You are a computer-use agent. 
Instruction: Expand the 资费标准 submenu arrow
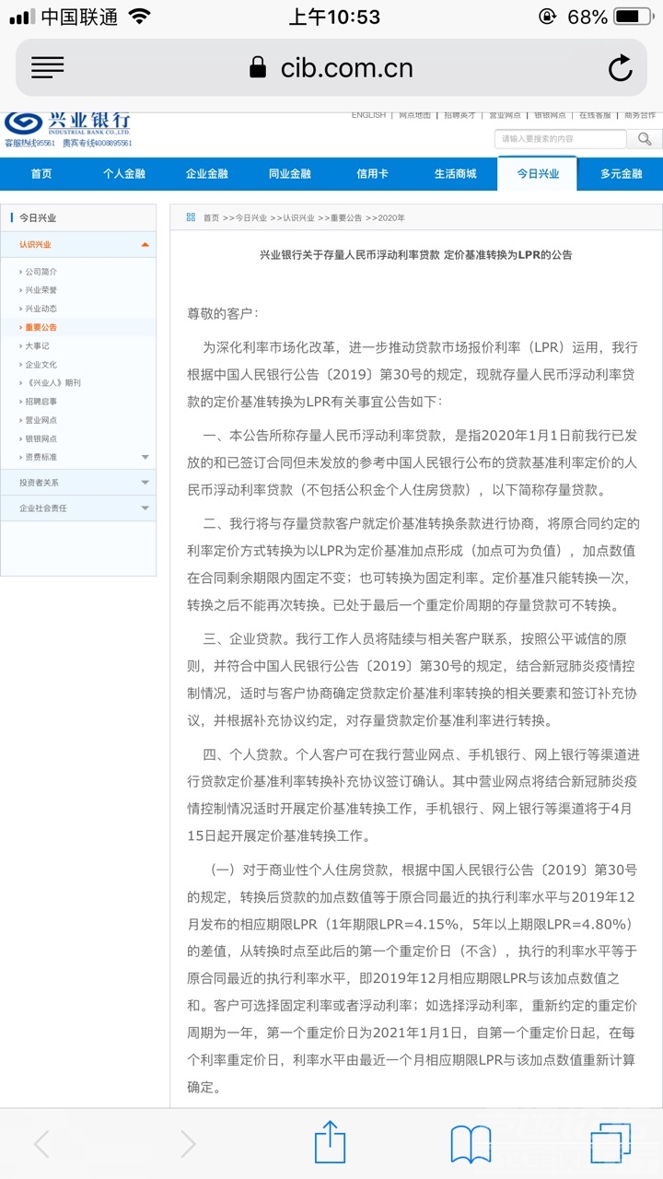(x=145, y=457)
